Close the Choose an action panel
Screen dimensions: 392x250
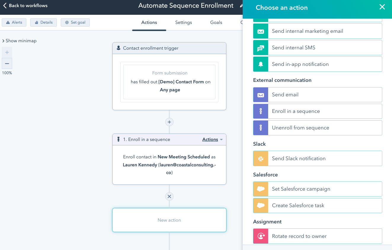pos(382,7)
